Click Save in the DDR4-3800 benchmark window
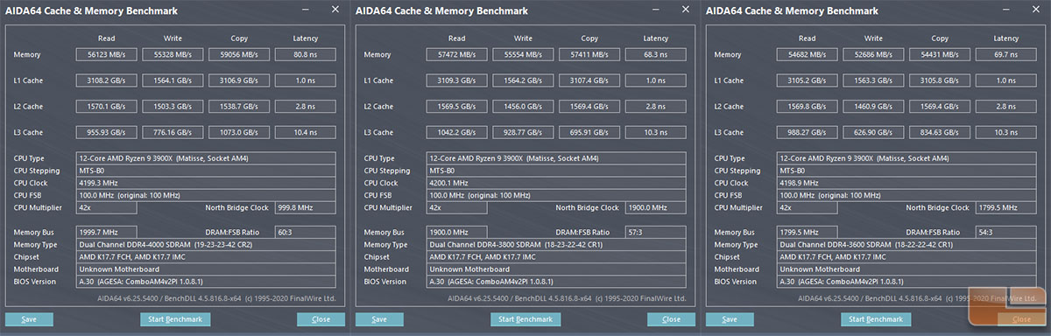This screenshot has height=336, width=1051. click(380, 319)
